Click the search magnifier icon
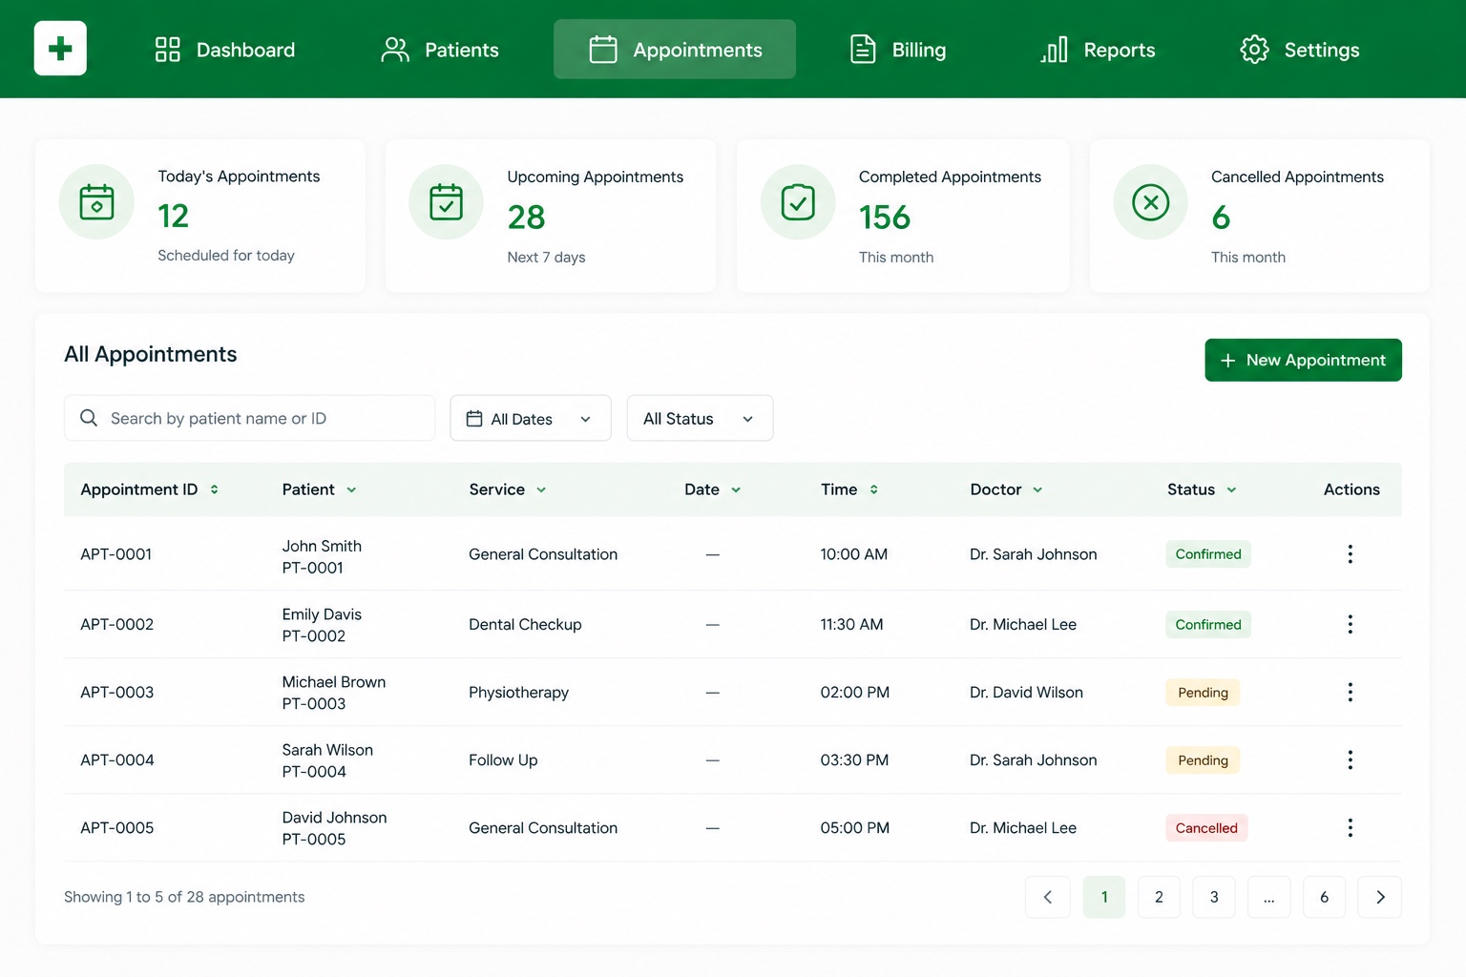 coord(89,418)
